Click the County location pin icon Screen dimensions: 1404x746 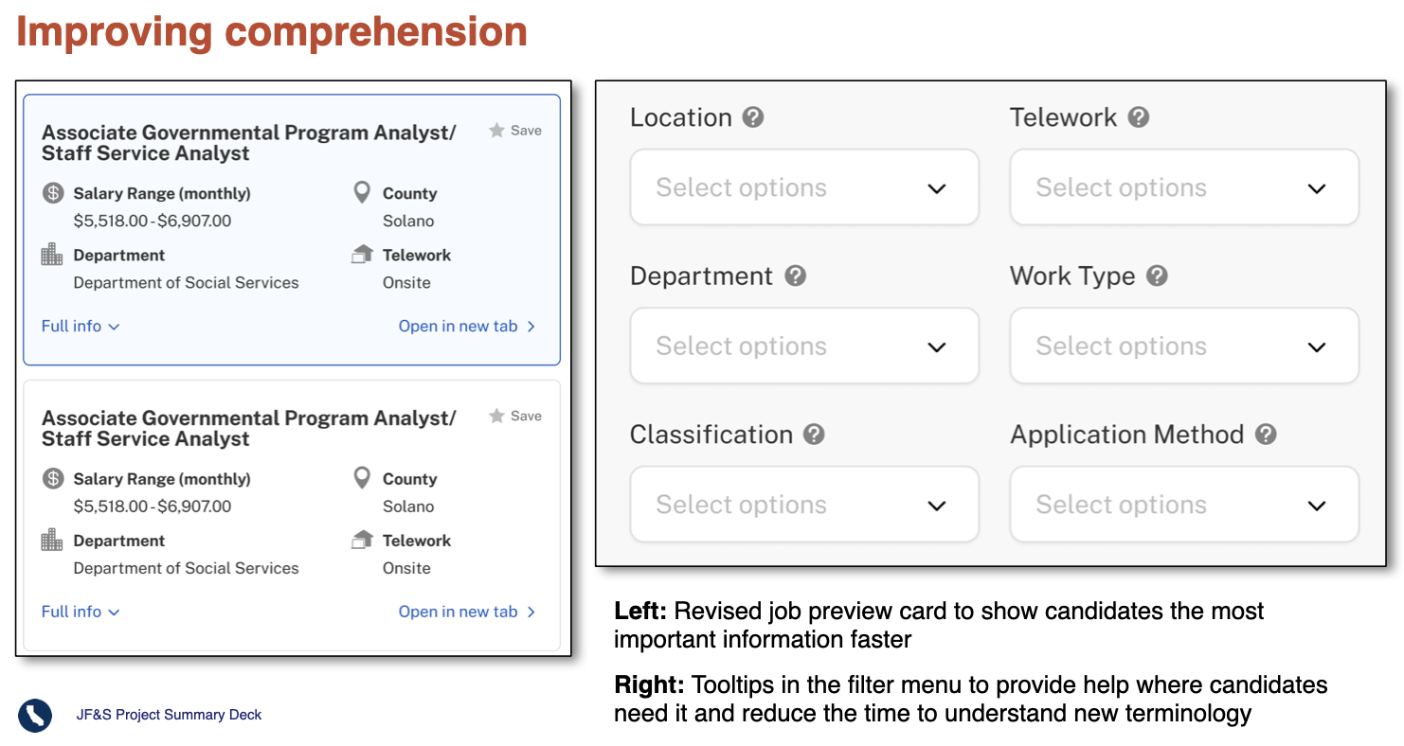pos(363,191)
